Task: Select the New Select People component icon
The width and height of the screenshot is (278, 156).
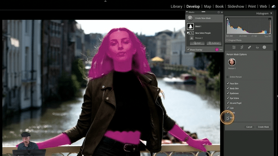Action: 192,33
